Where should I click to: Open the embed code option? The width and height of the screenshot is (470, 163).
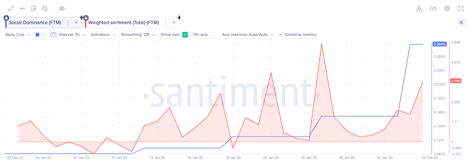(433, 9)
